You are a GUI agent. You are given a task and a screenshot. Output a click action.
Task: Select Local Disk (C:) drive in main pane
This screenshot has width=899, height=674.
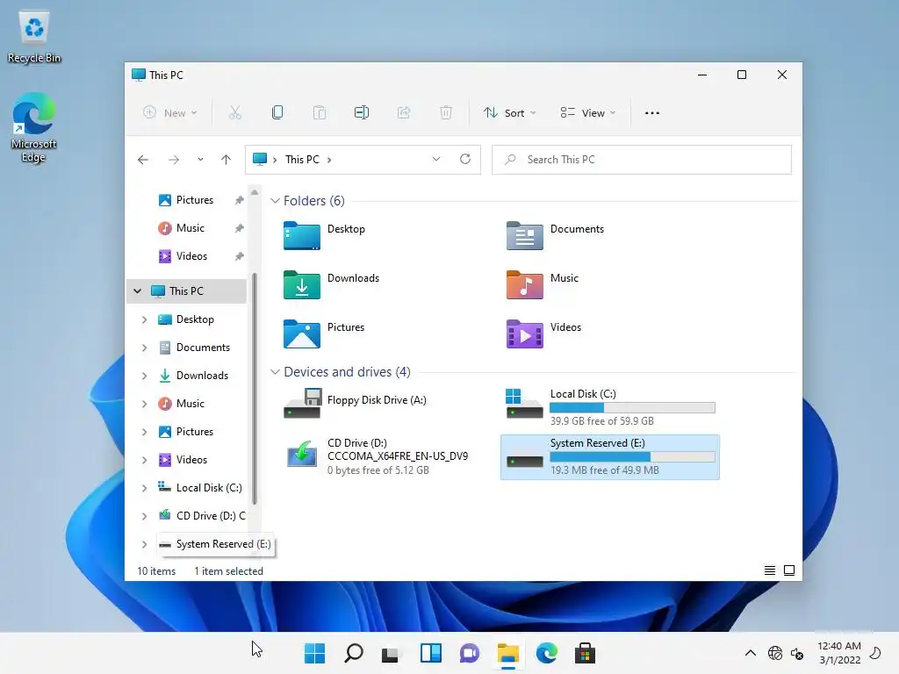(610, 407)
